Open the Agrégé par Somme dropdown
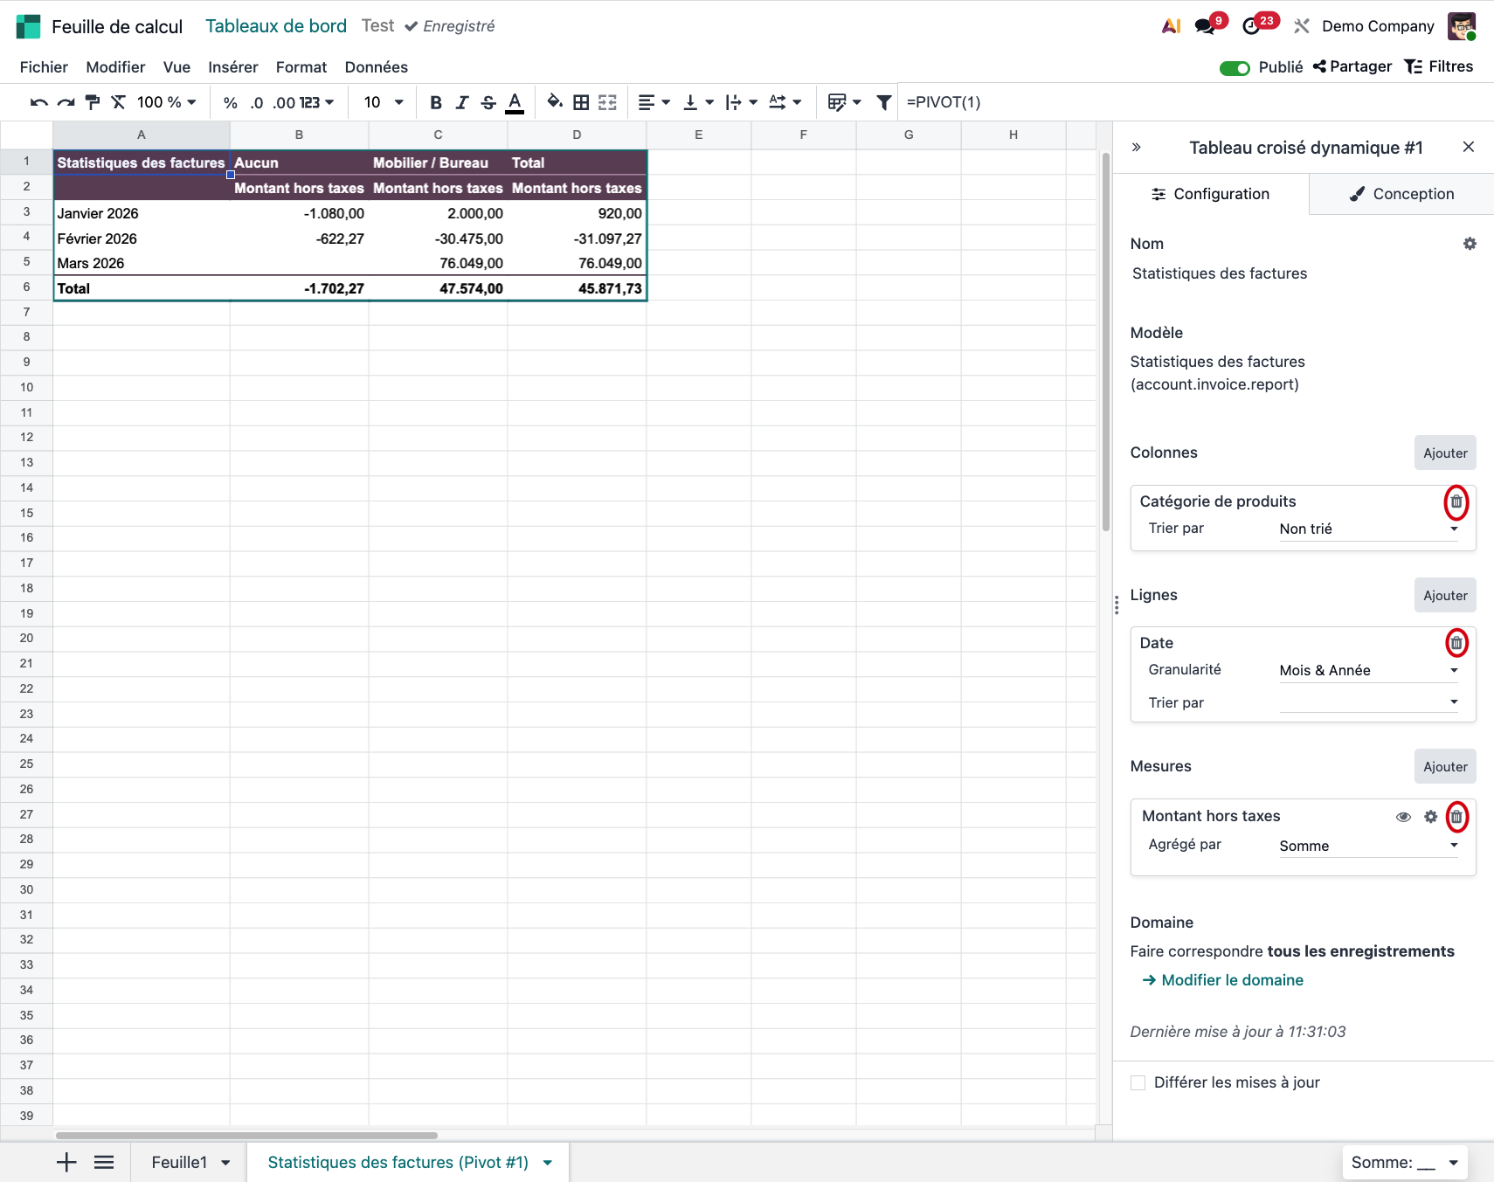1494x1182 pixels. [1368, 846]
